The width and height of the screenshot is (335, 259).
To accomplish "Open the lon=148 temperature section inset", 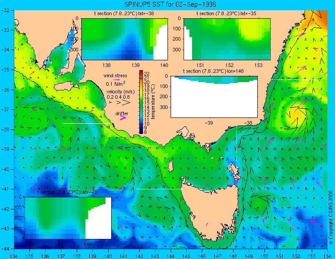I will (x=214, y=97).
